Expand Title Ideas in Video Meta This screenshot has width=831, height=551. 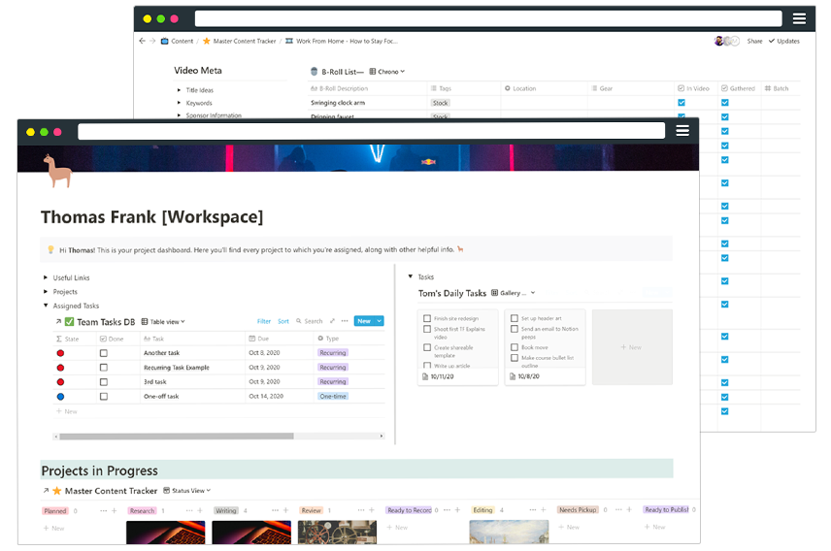[180, 90]
